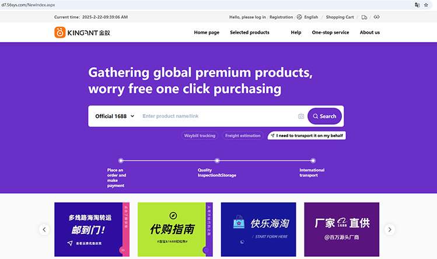Show previous banners with the left arrow

point(44,229)
